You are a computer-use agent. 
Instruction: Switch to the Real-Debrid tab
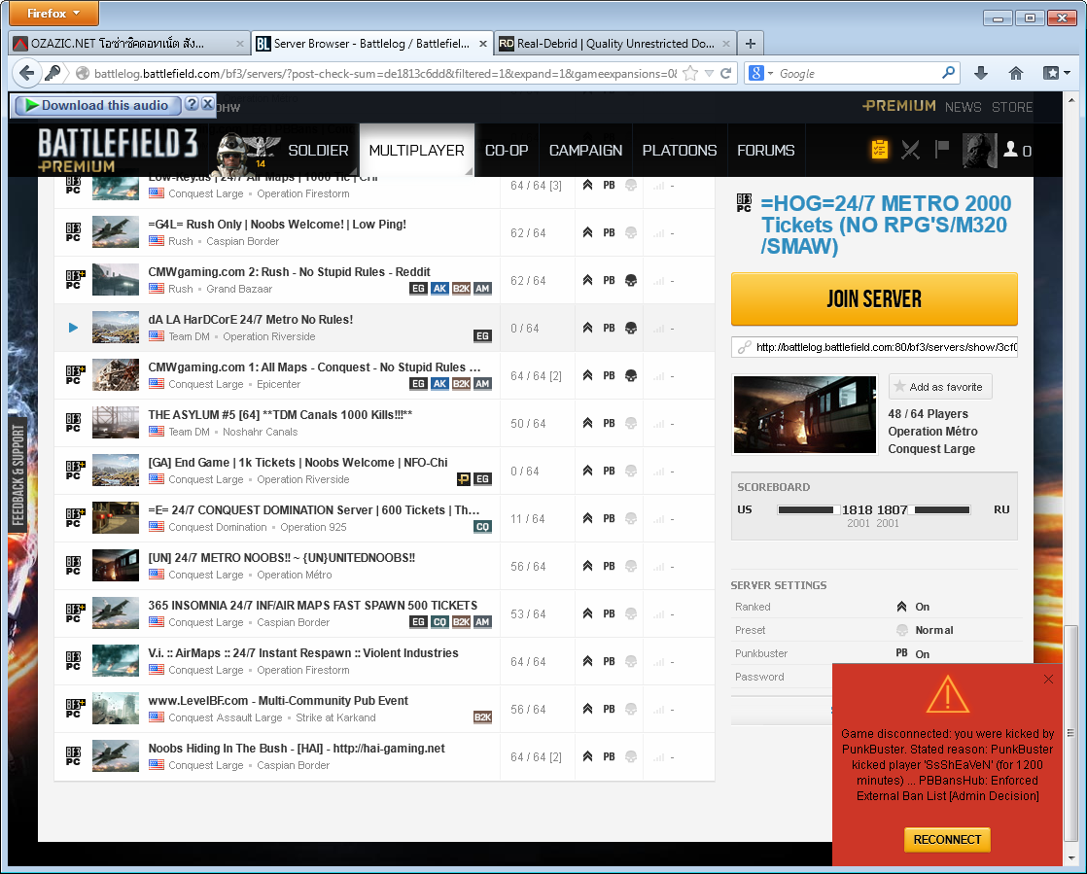[614, 44]
